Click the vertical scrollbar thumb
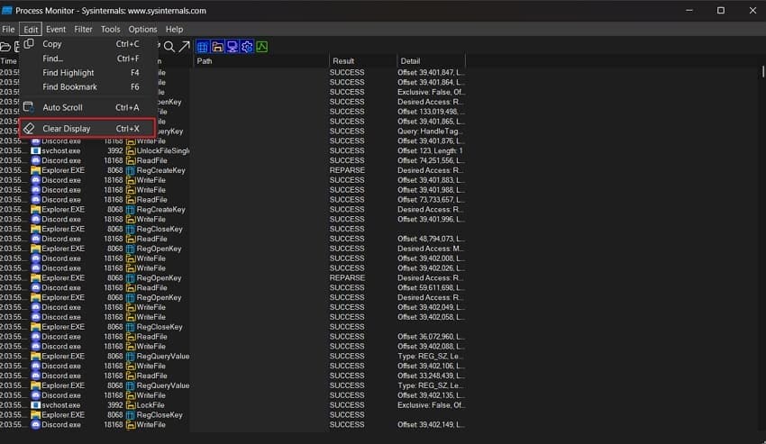 point(763,71)
